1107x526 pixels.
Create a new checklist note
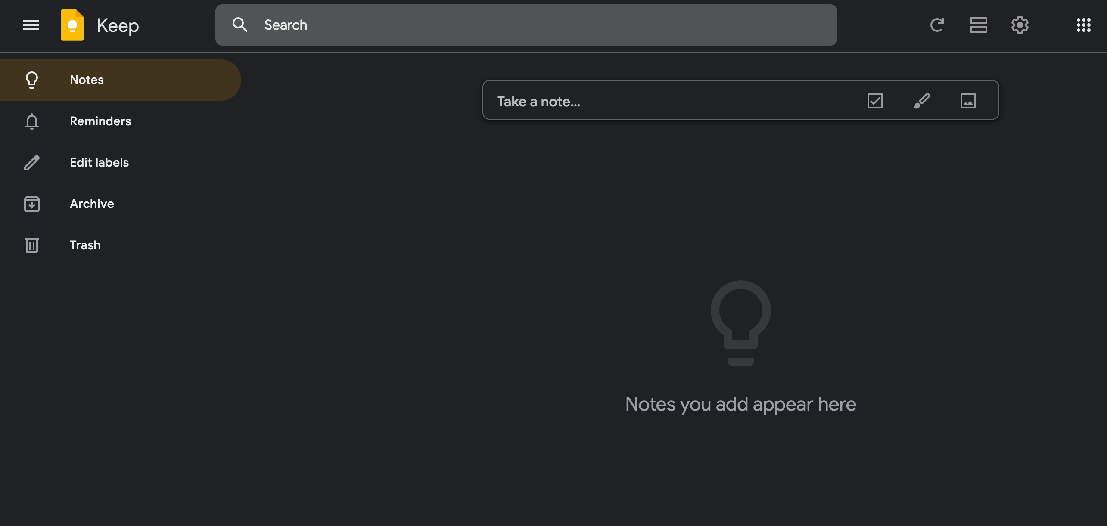pos(875,101)
